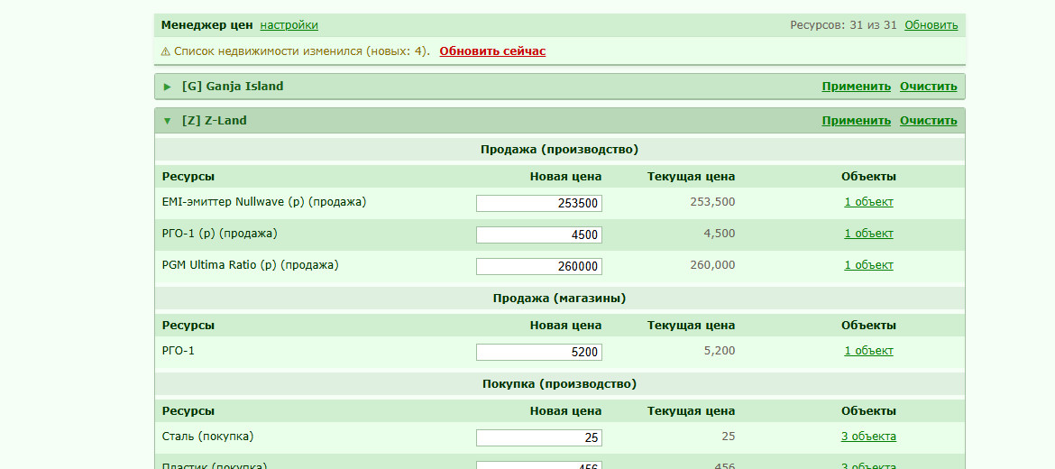Edit Сталь (покупка) price field
The width and height of the screenshot is (1055, 469).
pos(539,438)
